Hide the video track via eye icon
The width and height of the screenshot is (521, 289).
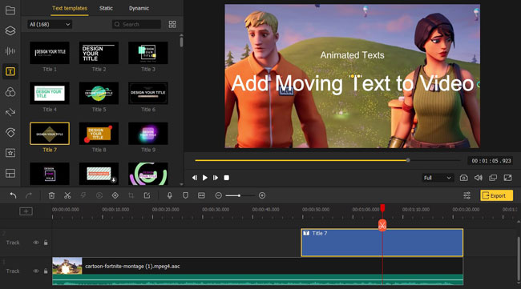point(36,271)
